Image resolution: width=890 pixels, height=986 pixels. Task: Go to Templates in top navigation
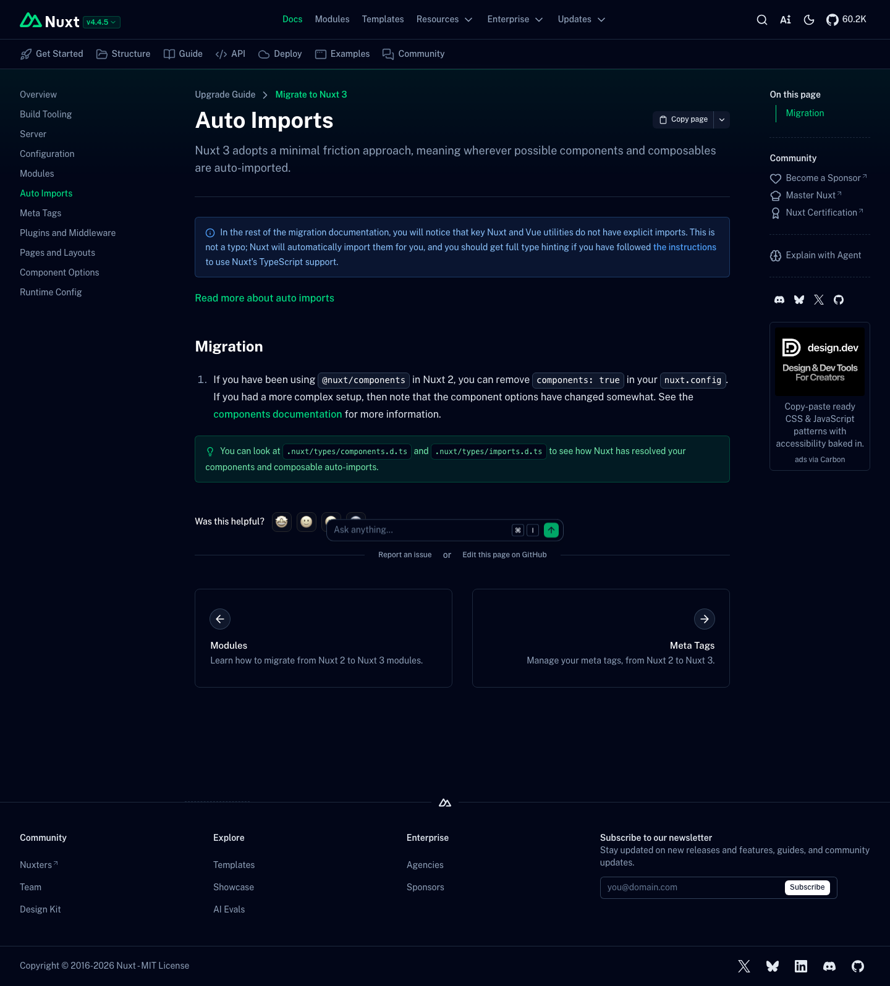pos(383,20)
